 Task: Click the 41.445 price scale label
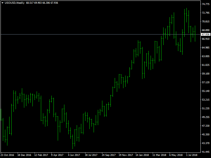206,152
